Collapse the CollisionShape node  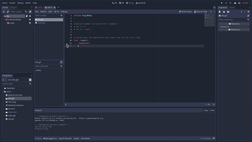5,20
